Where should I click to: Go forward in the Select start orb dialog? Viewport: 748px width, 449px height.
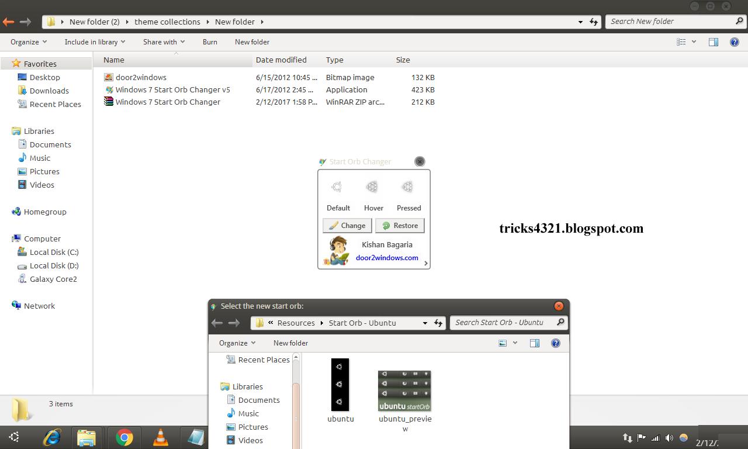[234, 323]
